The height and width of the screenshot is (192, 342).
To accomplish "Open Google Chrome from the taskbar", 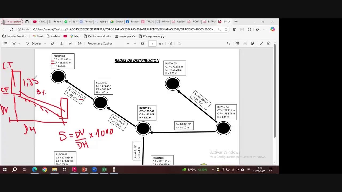I will pos(45,170).
